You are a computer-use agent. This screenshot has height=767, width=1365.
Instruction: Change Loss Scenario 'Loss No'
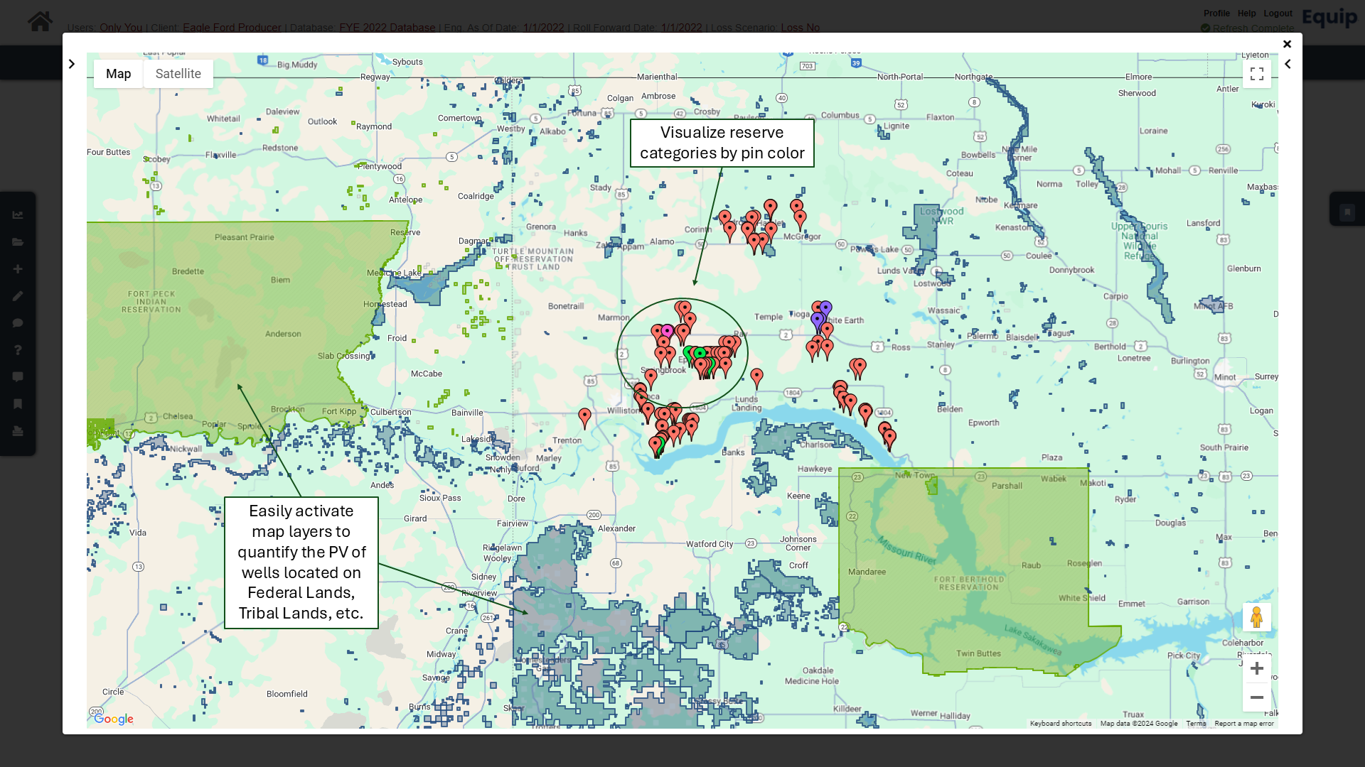pyautogui.click(x=800, y=28)
